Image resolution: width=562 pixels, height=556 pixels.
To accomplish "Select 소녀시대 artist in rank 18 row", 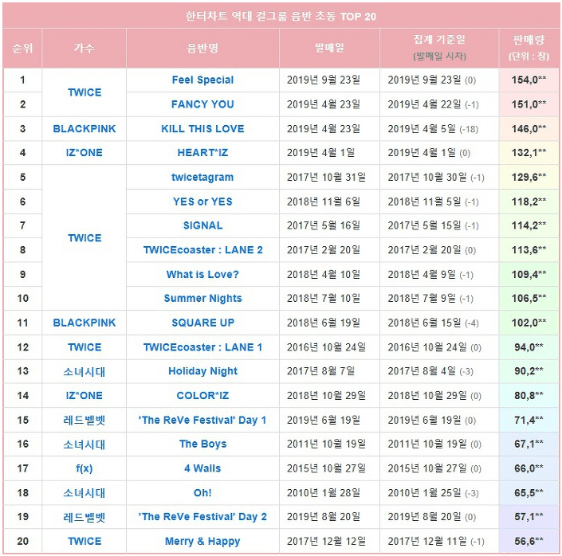I will click(x=84, y=492).
